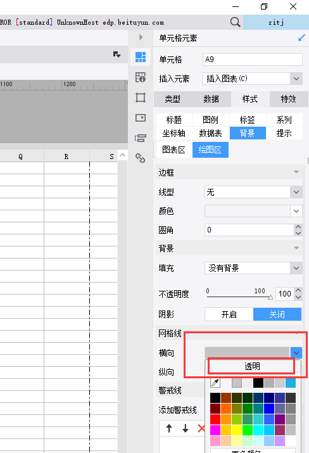Move the warning line down with the down arrow
The width and height of the screenshot is (309, 453).
(185, 428)
